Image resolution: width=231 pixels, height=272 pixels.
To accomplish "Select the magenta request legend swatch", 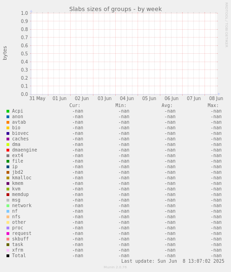I will click(8, 234).
